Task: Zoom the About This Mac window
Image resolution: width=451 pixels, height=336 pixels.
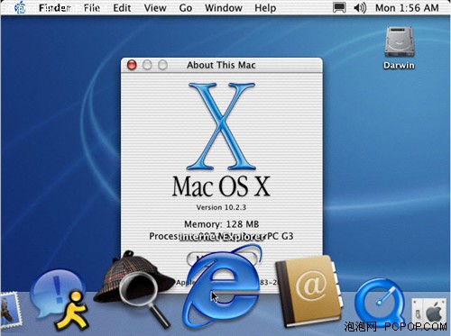Action: pos(162,65)
